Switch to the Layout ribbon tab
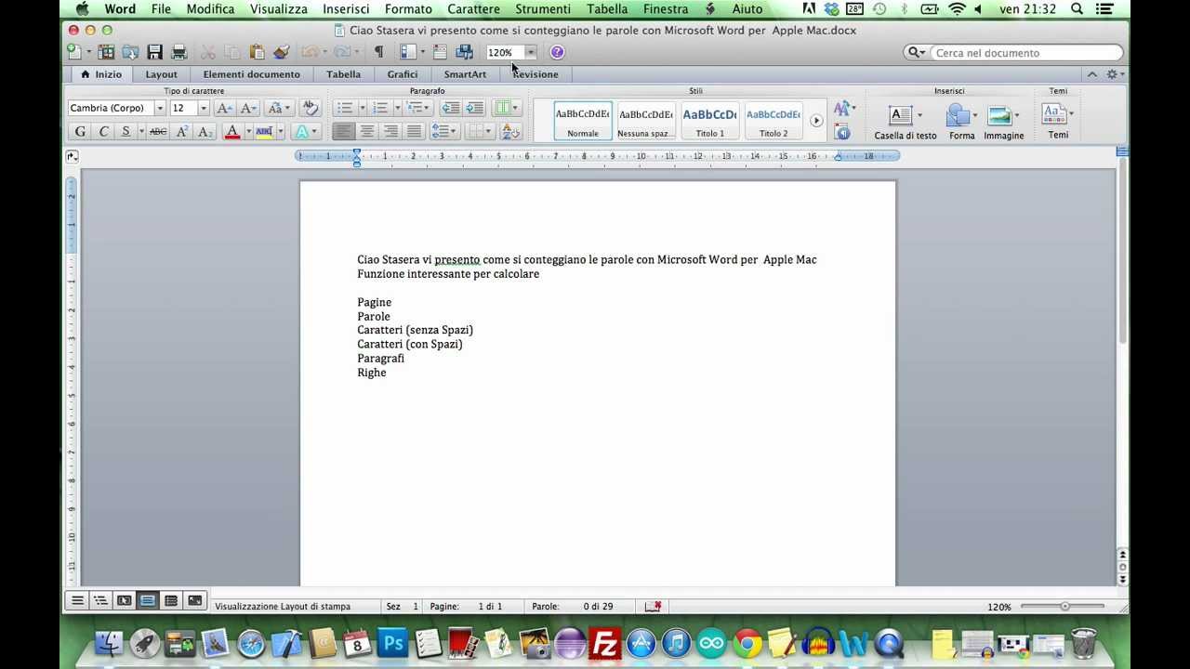This screenshot has width=1190, height=669. click(161, 74)
